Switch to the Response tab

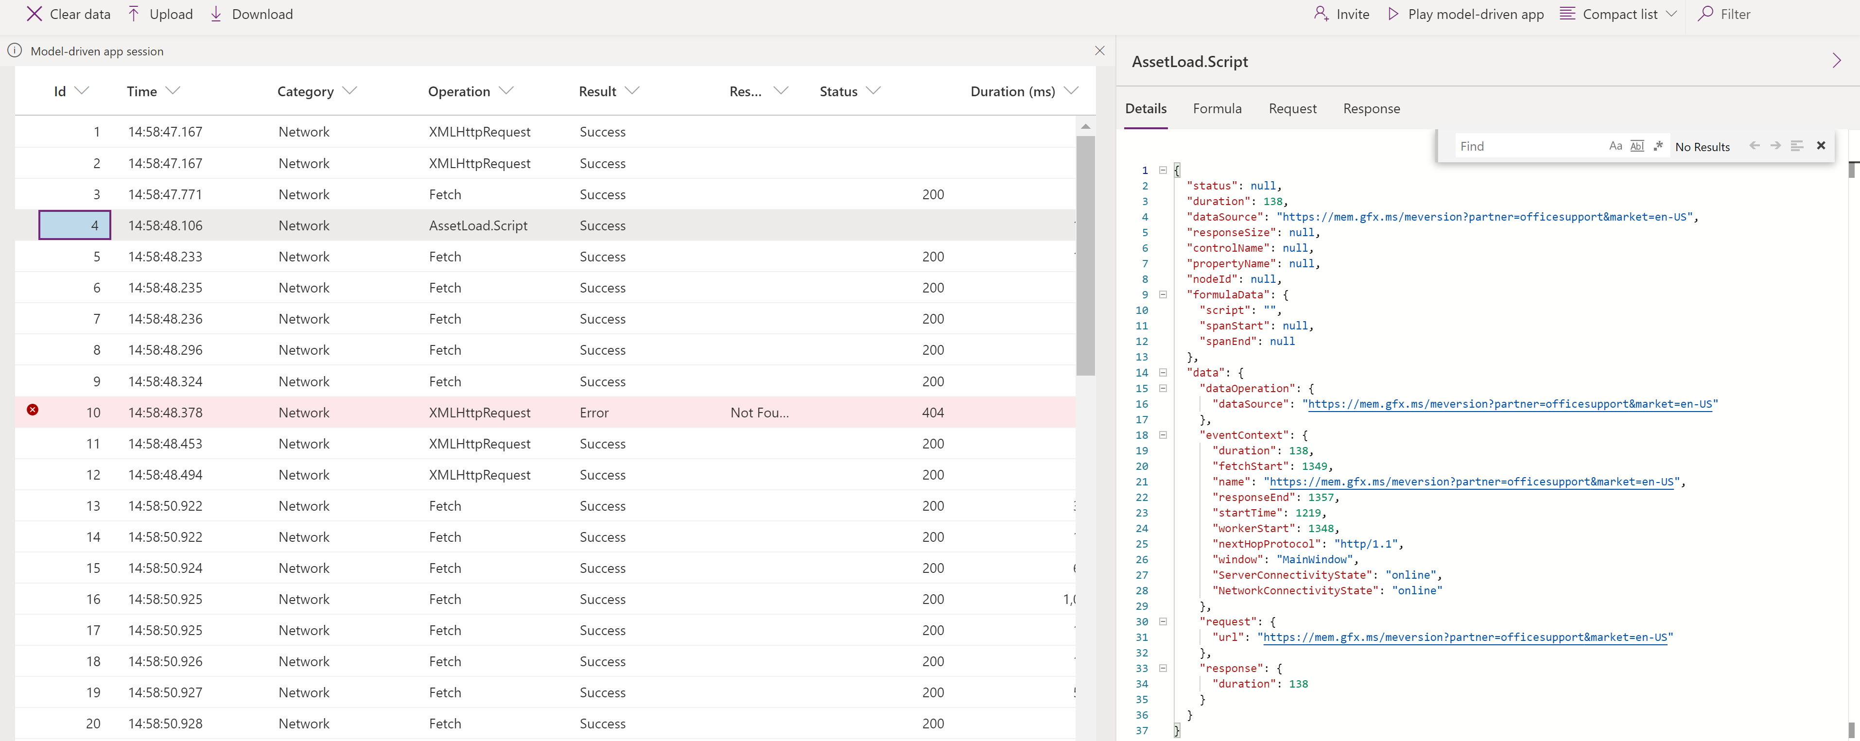click(x=1369, y=108)
